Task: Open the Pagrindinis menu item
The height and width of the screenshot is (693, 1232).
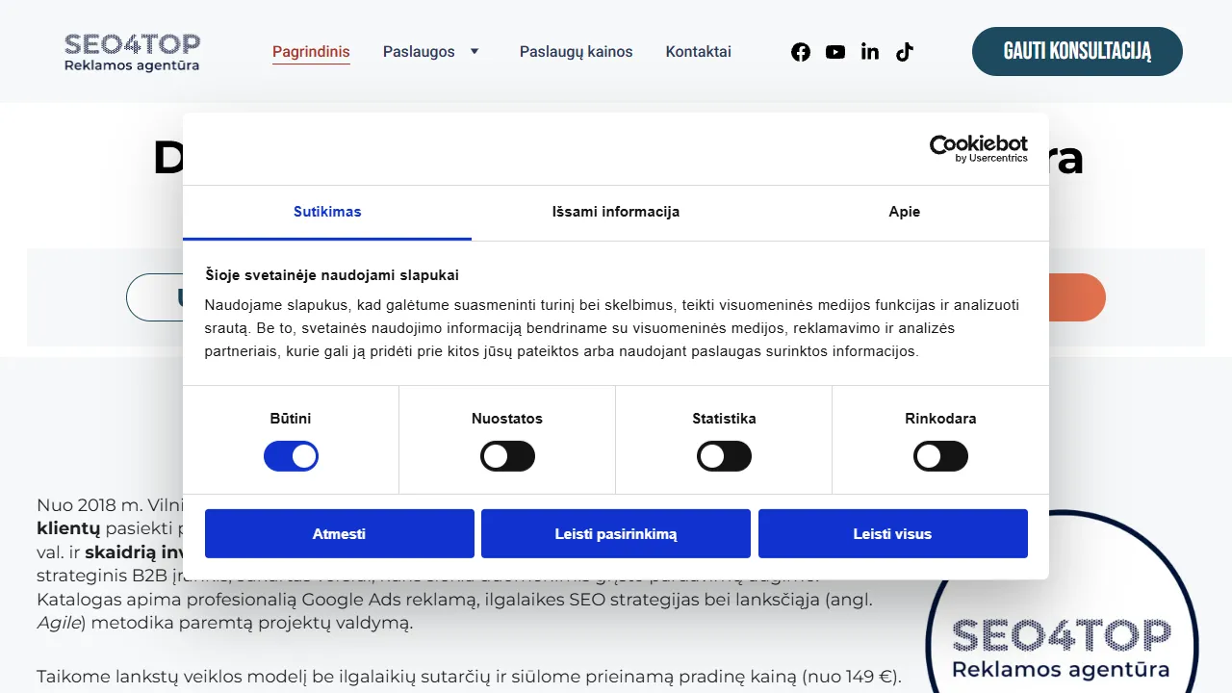Action: 311,51
